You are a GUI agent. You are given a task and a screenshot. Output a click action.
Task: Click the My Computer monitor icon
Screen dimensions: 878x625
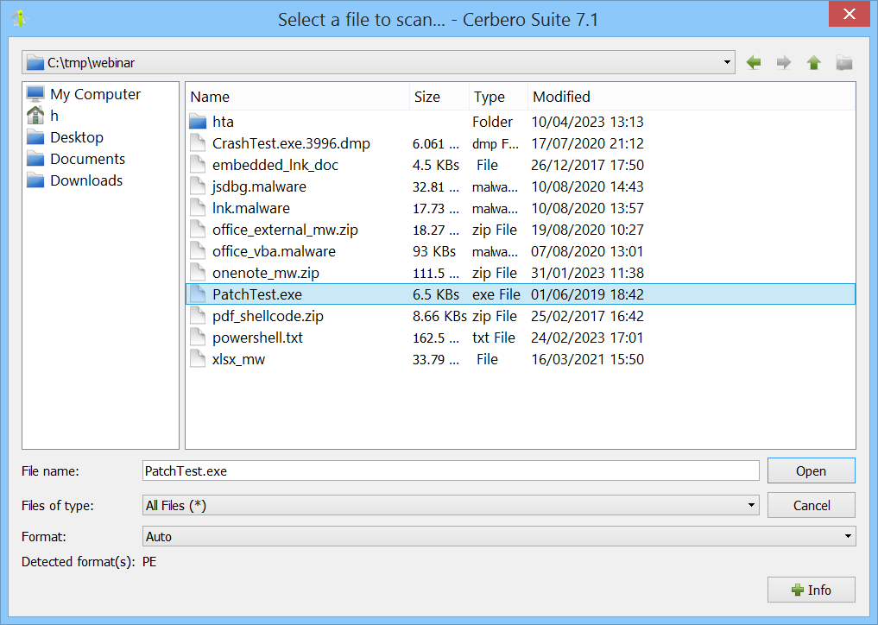click(35, 93)
